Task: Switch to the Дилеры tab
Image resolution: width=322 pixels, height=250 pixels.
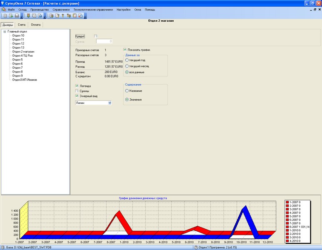Action: pyautogui.click(x=7, y=25)
